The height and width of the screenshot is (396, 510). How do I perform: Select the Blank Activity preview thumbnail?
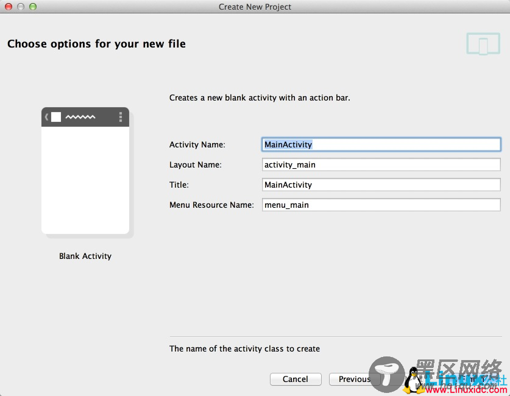click(85, 171)
